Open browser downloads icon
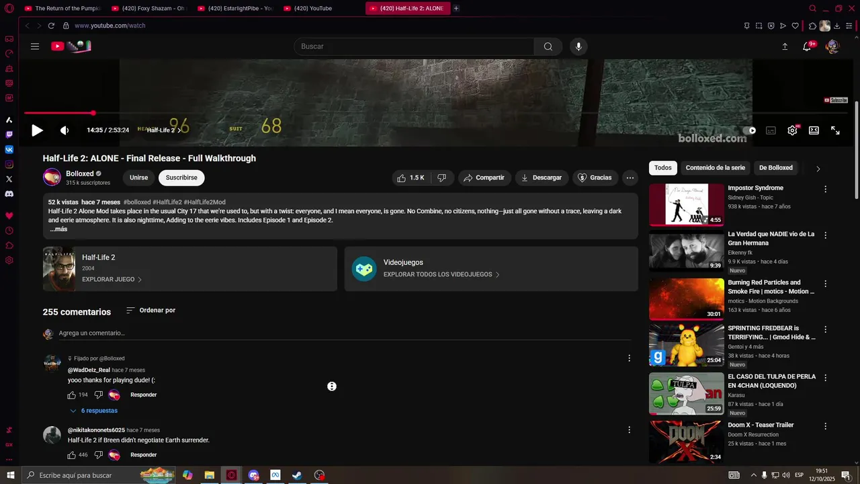The image size is (860, 484). click(836, 26)
